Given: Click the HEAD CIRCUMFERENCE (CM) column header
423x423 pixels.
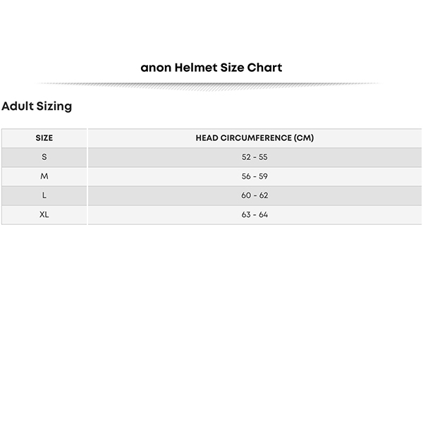Looking at the screenshot, I should [255, 138].
